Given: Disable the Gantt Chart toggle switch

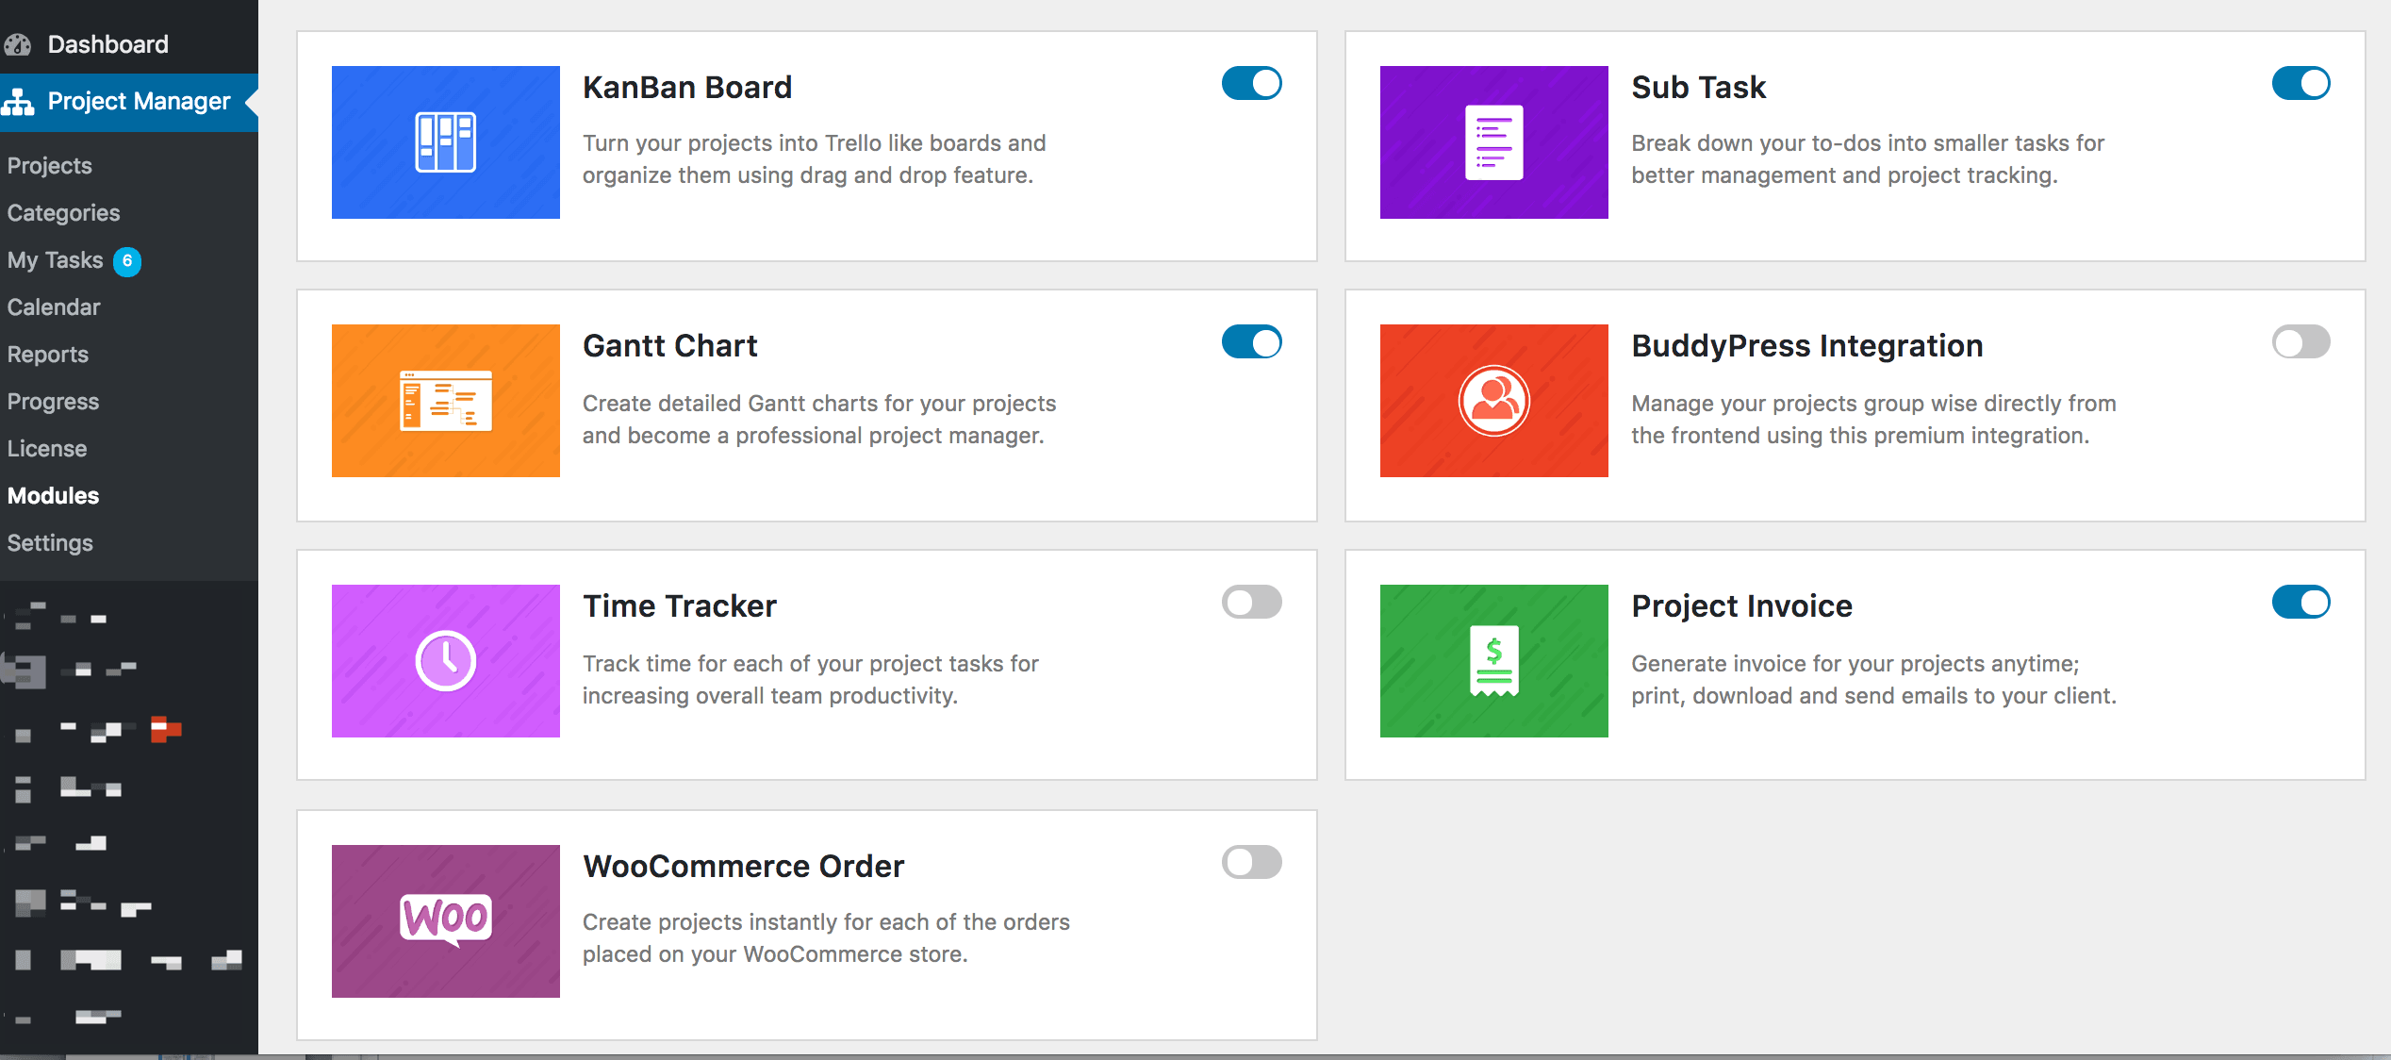Looking at the screenshot, I should click(1251, 341).
